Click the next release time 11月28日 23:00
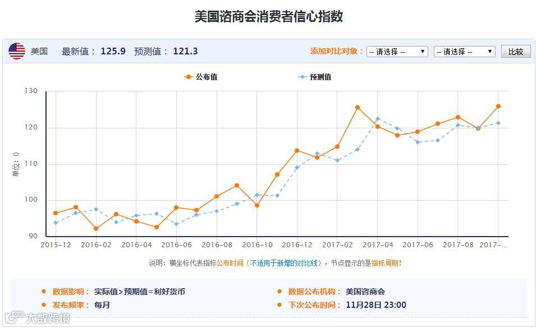Image resolution: width=536 pixels, height=328 pixels. (376, 305)
